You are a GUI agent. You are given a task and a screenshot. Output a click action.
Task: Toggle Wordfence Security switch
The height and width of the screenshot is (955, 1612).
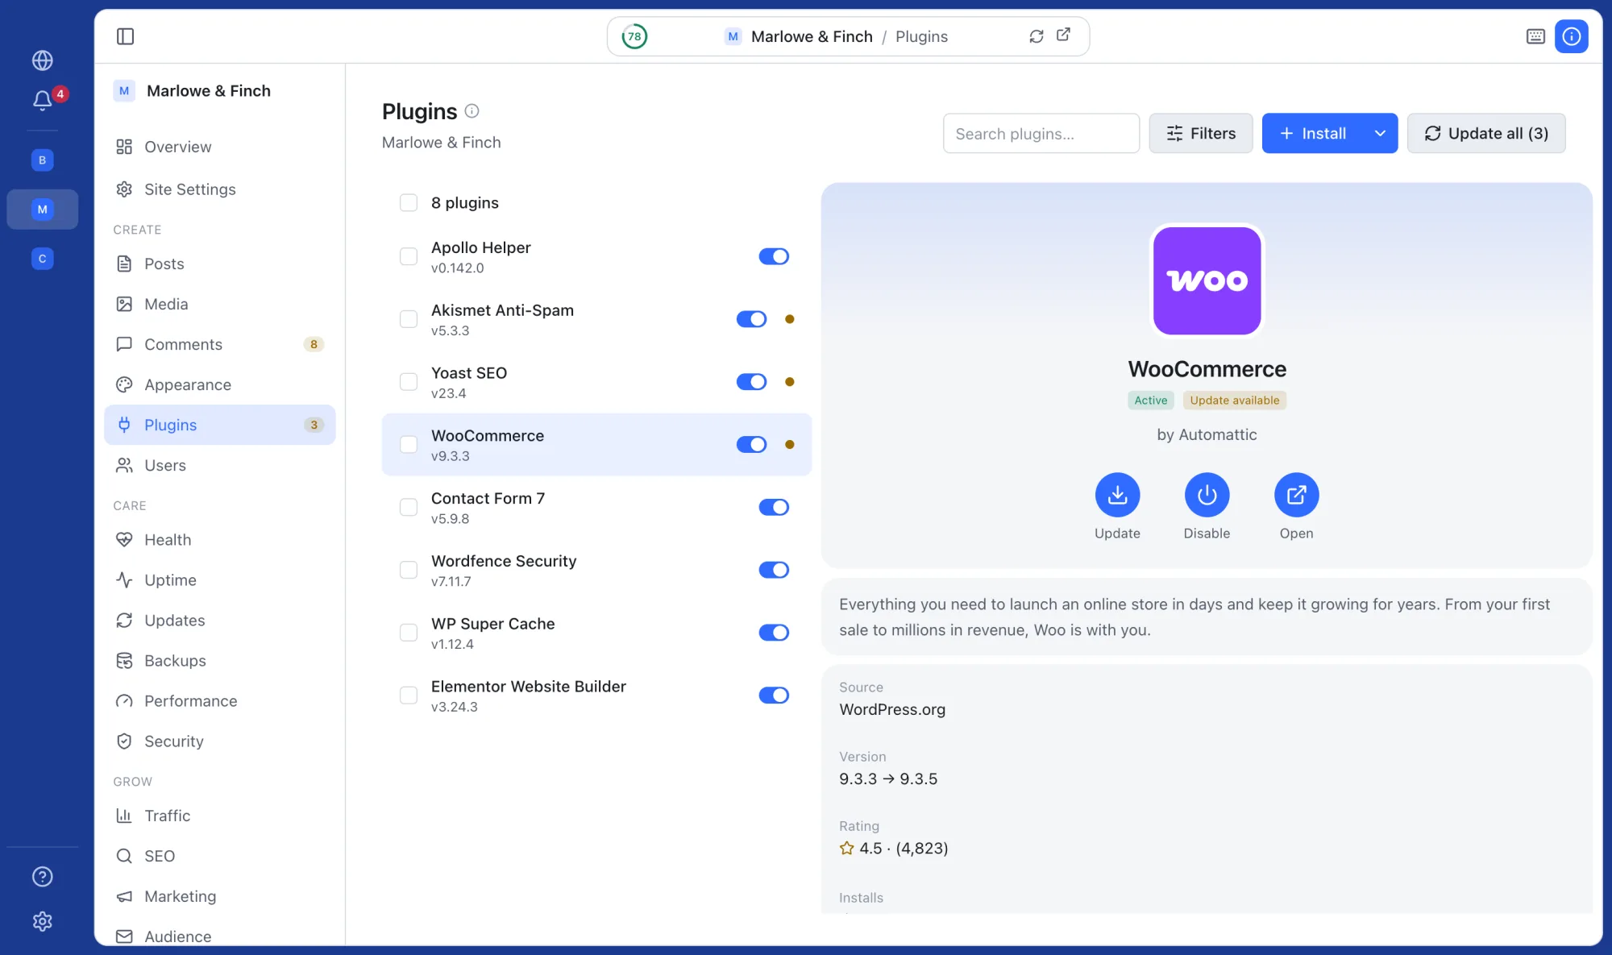774,570
